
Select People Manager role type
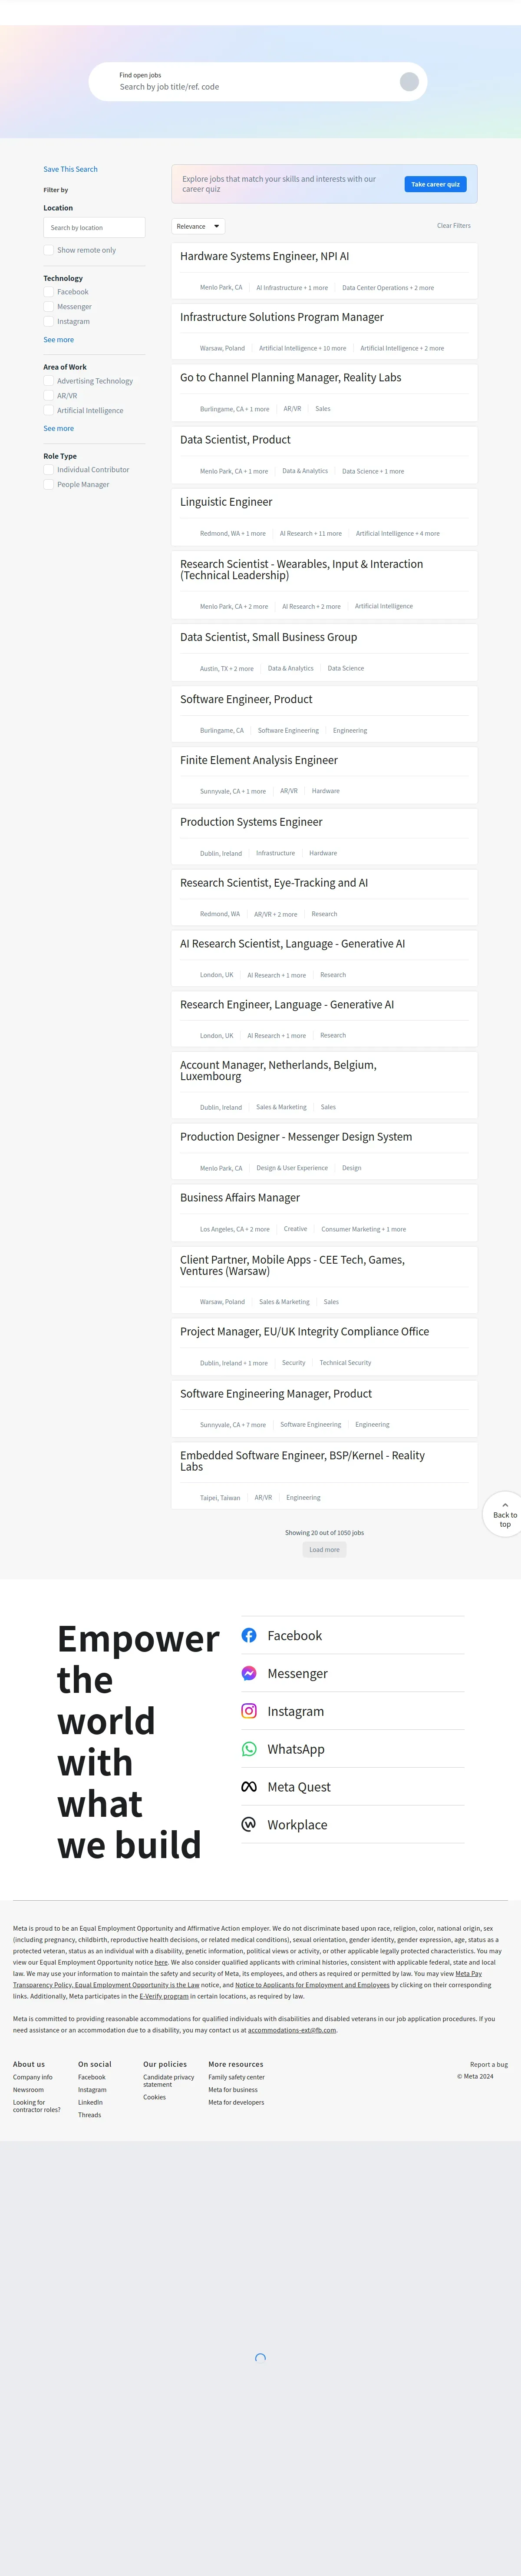(48, 484)
